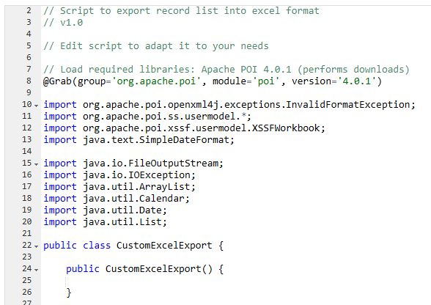This screenshot has width=431, height=305.
Task: Place cursor on the @Grab annotation
Action: 57,81
